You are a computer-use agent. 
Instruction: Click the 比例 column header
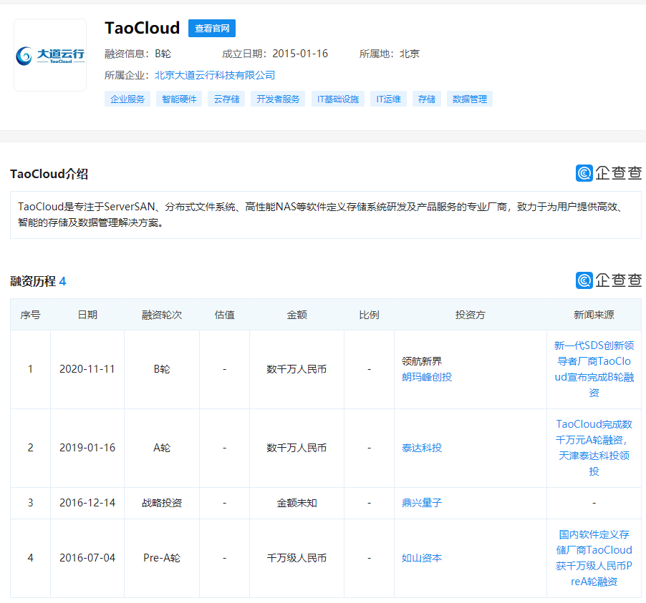click(x=369, y=315)
